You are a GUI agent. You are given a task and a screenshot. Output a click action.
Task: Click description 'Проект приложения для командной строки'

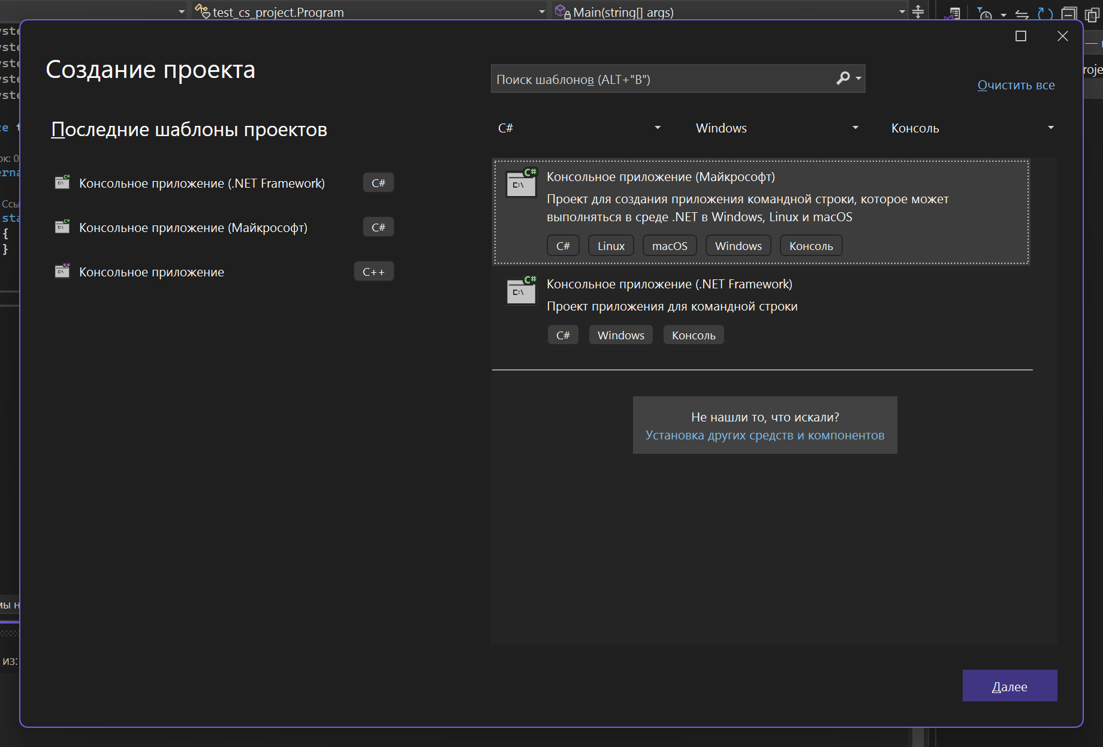point(672,306)
